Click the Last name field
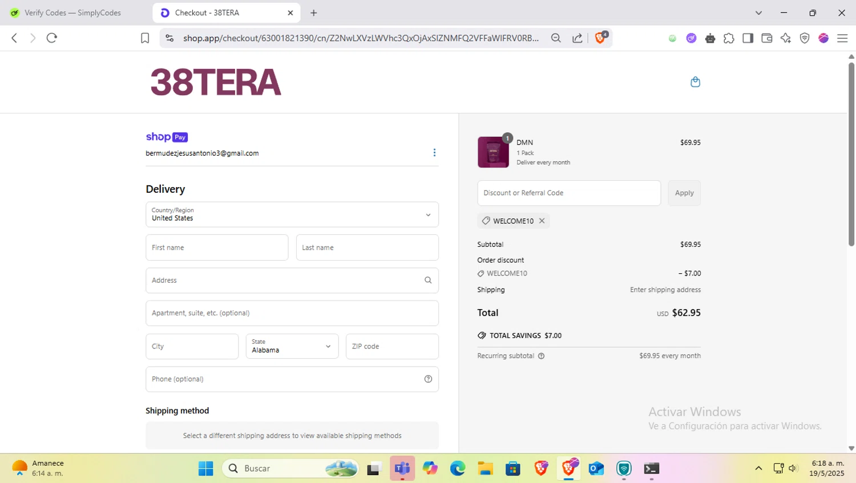 368,247
